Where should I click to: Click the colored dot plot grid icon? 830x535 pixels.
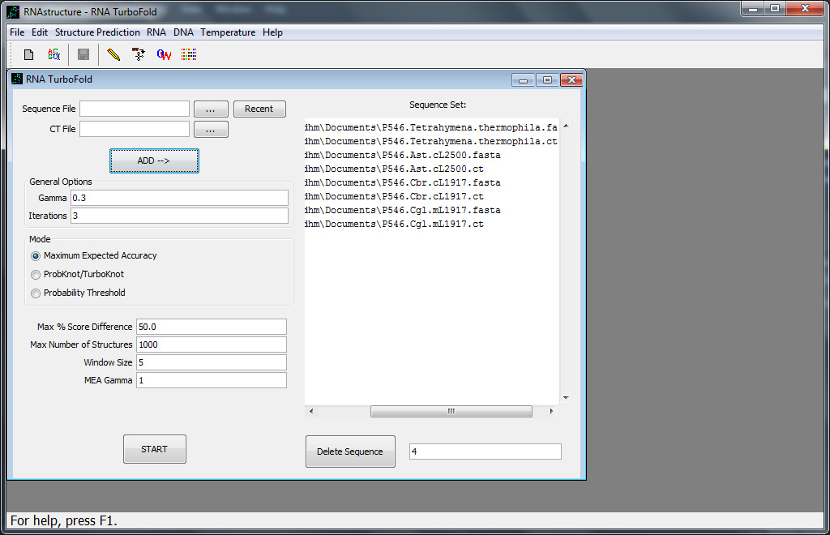[x=189, y=54]
